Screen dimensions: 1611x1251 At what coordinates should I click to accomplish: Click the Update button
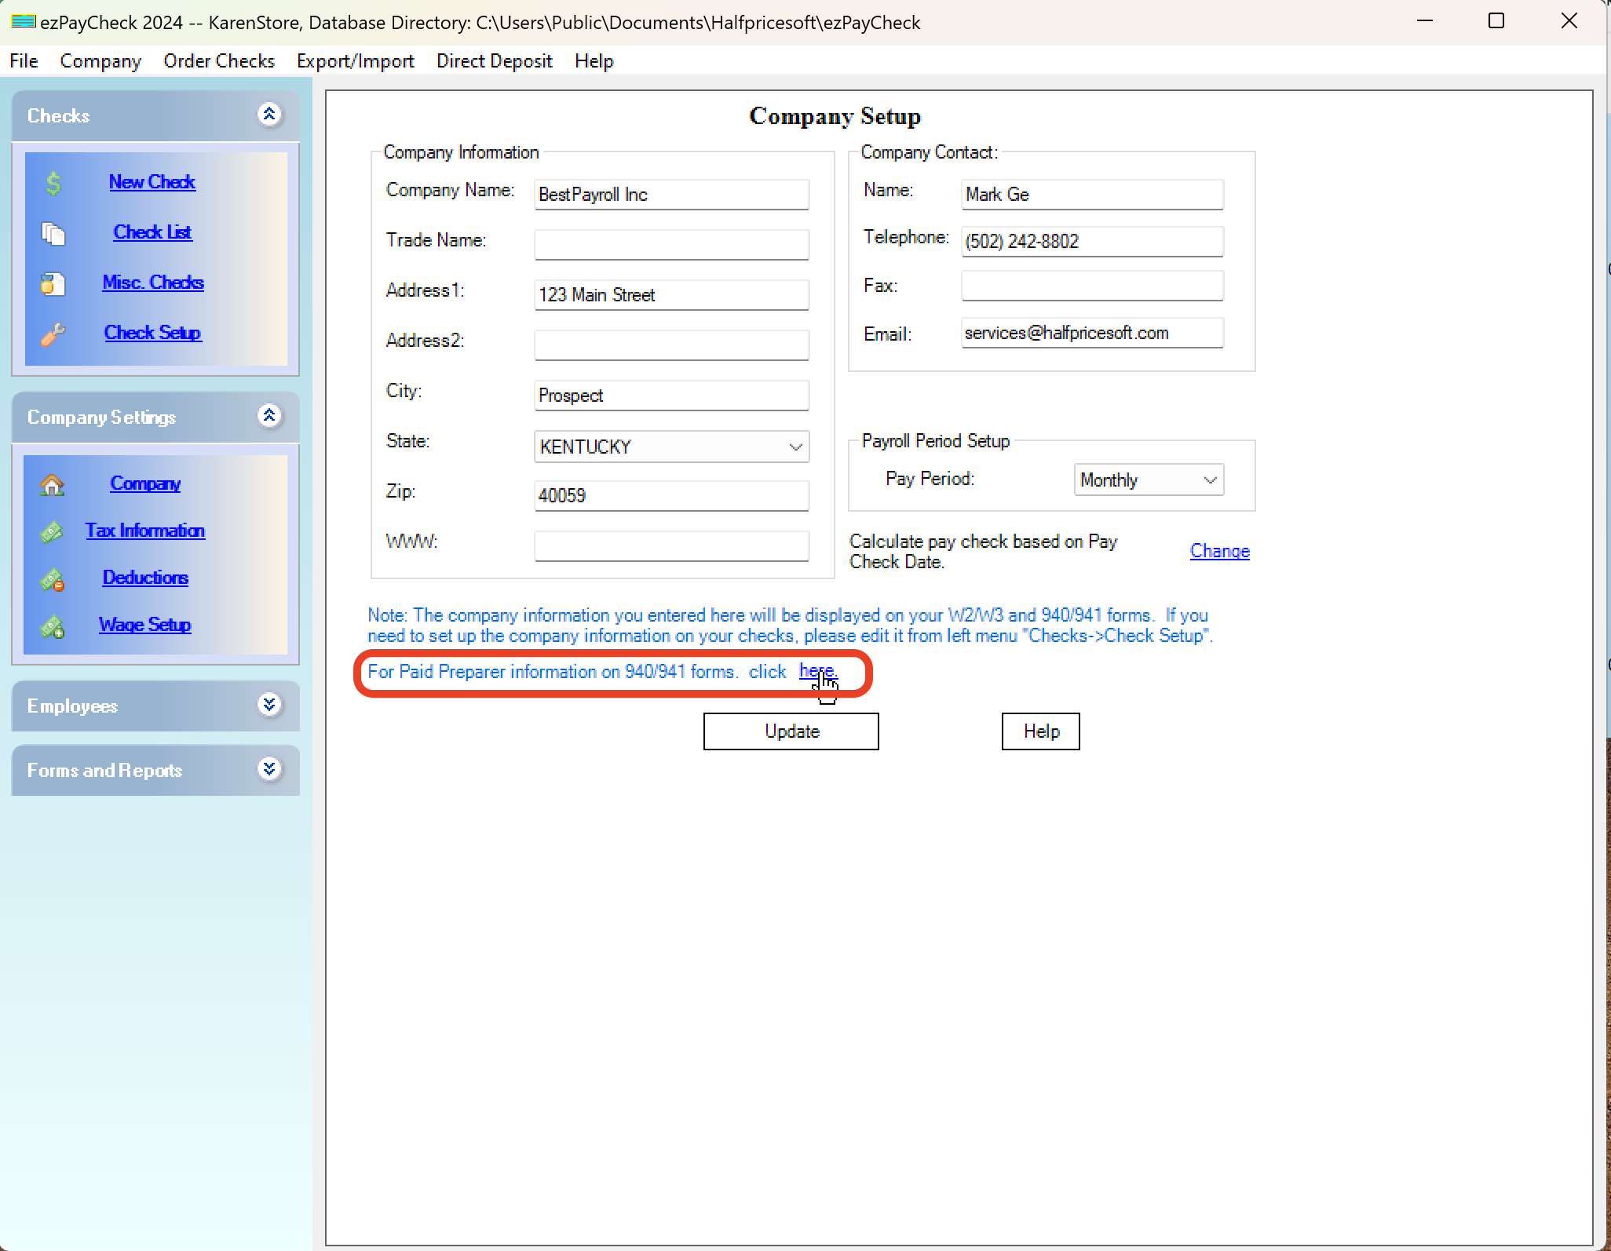pyautogui.click(x=791, y=731)
